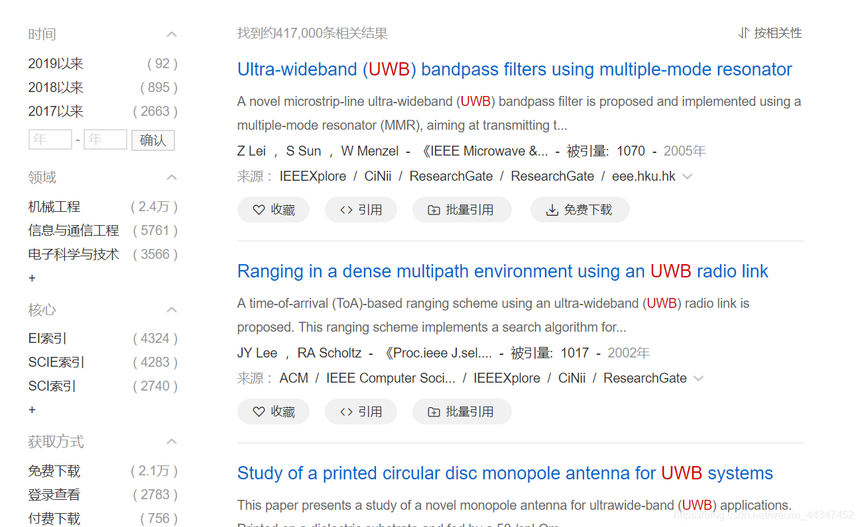Image resolution: width=860 pixels, height=527 pixels.
Task: Open IEEEXplore source for the bandpass filters paper
Action: (313, 177)
